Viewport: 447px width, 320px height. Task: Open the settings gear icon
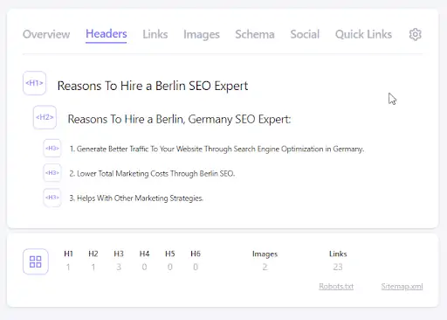[416, 34]
